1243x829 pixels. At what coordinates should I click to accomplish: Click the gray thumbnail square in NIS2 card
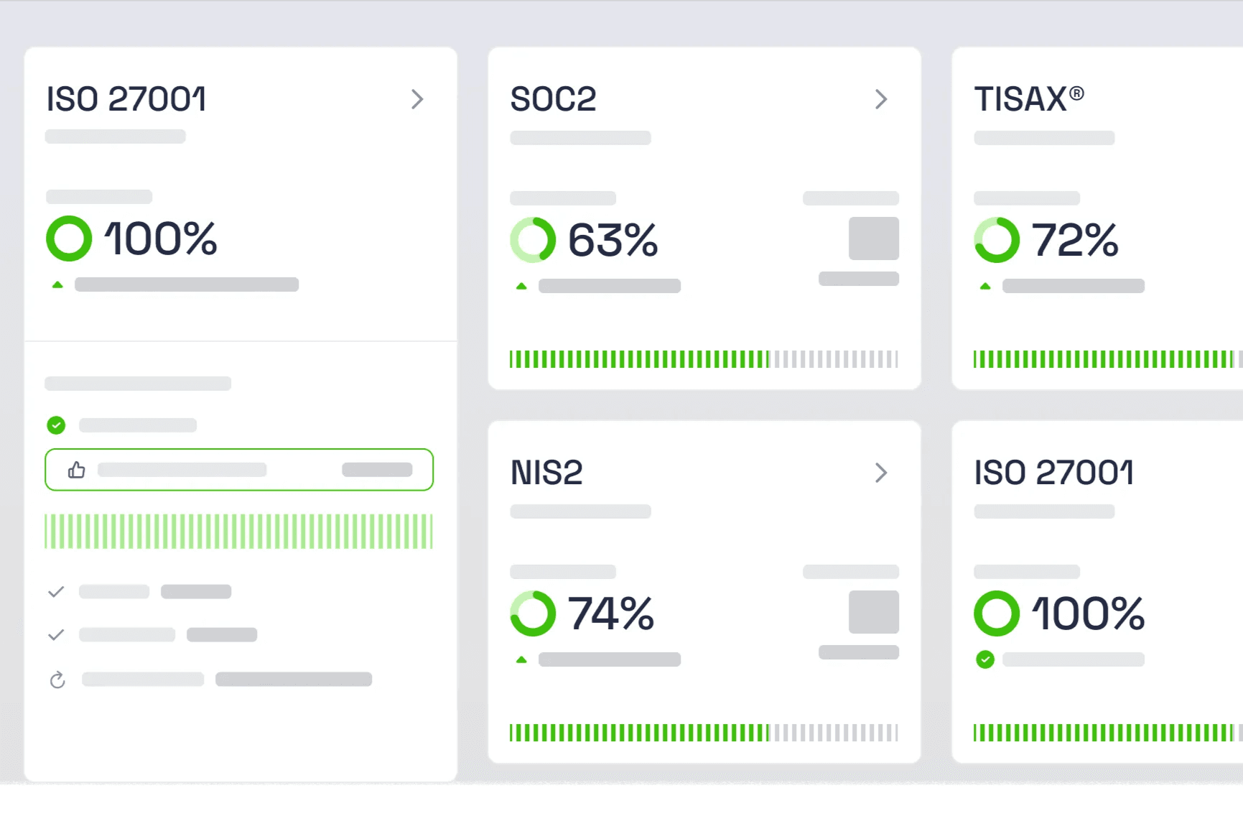874,612
